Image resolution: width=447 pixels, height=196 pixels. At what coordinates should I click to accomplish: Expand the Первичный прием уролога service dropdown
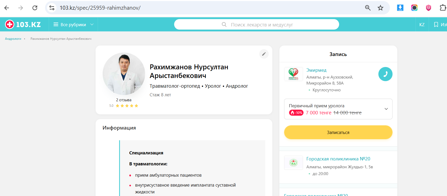tap(338, 109)
